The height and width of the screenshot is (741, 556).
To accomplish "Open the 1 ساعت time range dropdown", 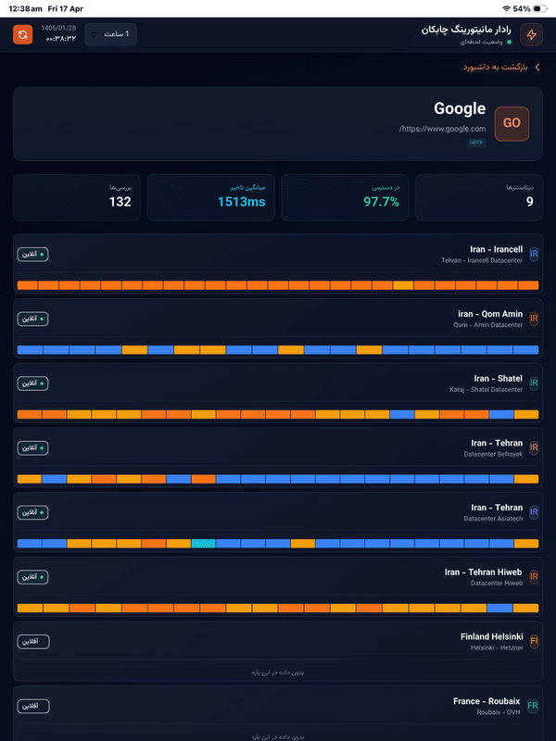I will point(110,35).
